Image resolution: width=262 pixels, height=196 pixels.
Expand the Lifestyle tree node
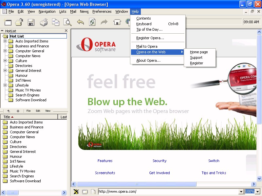[5, 85]
